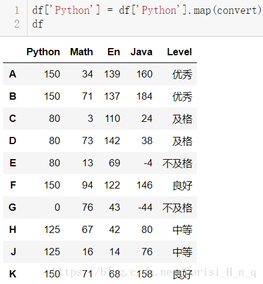Viewport: 263px width, 284px height.
Task: Click the Level column header
Action: click(180, 52)
